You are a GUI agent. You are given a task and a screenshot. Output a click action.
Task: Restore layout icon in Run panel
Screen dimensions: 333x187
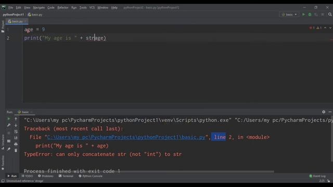click(9, 141)
